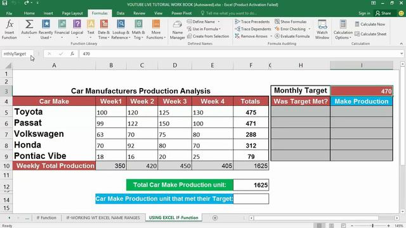Viewport: 406px width, 228px height.
Task: Expand the formula bar
Action: [x=402, y=54]
